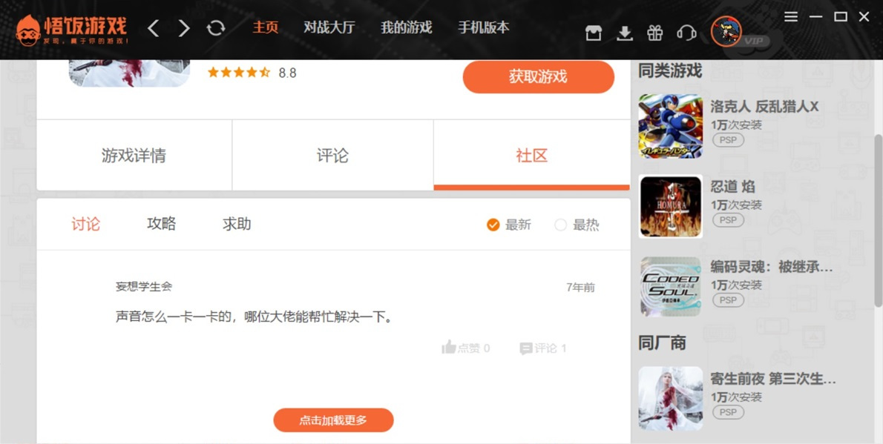Open the 洛克人 反乱猎人X game thumbnail

670,126
